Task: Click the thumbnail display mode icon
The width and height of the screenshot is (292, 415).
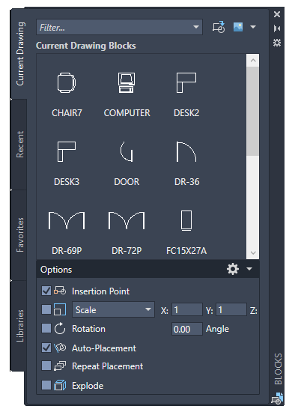Action: click(238, 27)
